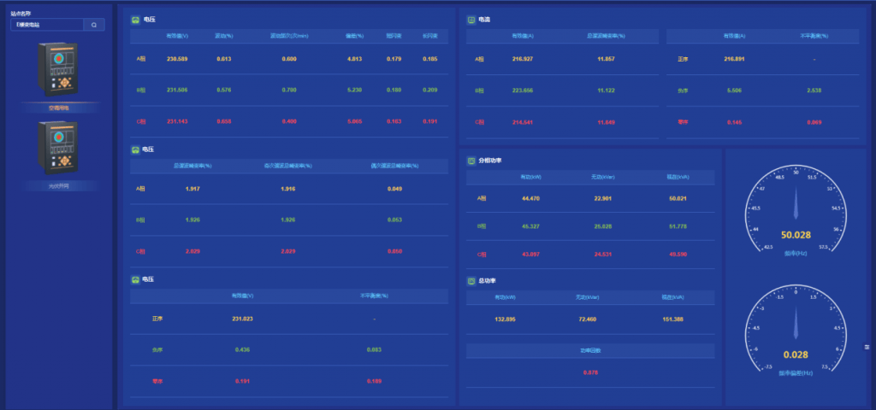The image size is (876, 410).
Task: Click the icon of the bottom 电压 sequence panel
Action: click(x=135, y=279)
